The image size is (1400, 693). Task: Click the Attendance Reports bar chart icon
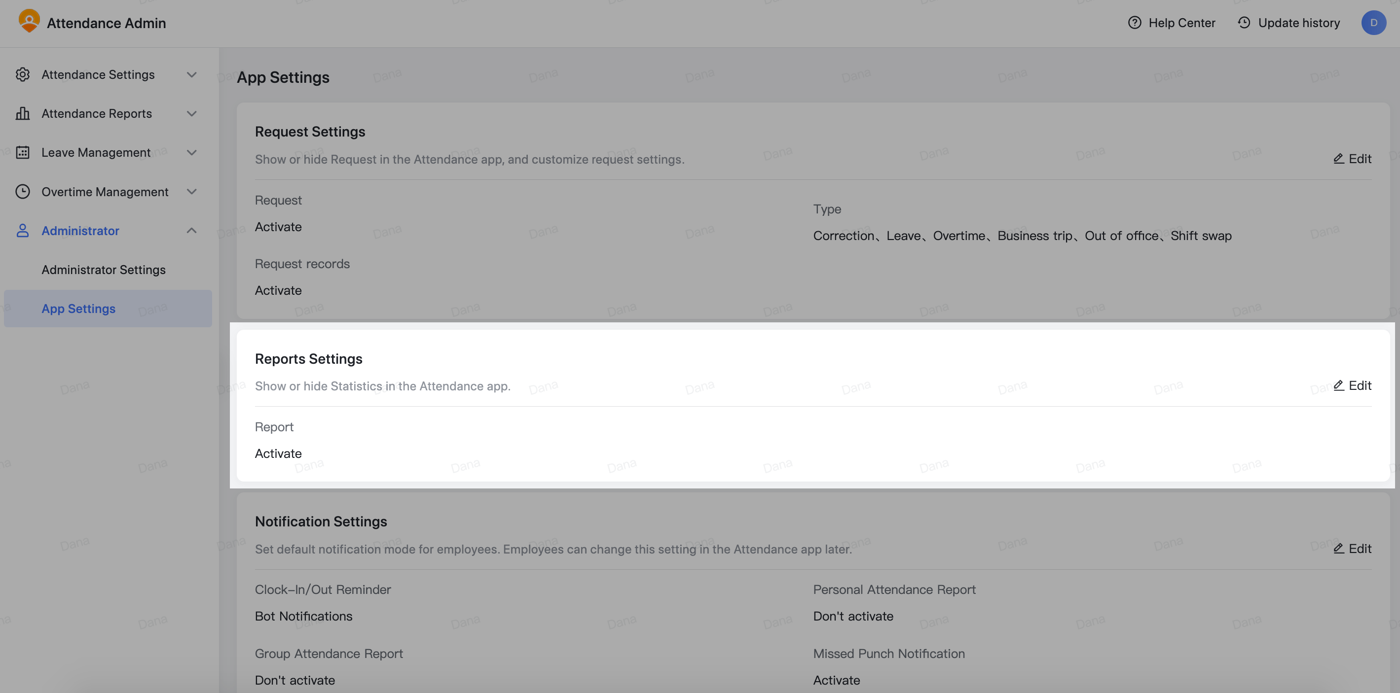click(x=22, y=113)
